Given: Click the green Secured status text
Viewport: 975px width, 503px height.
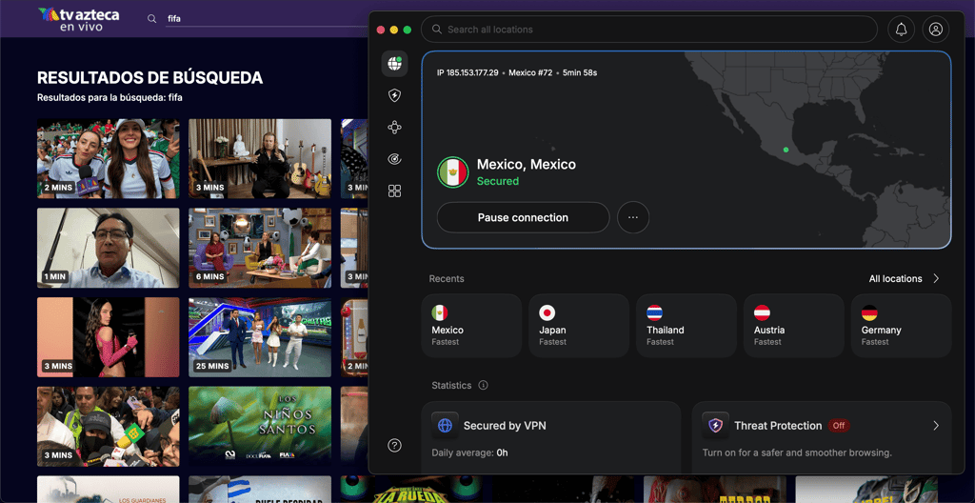Looking at the screenshot, I should pyautogui.click(x=497, y=181).
